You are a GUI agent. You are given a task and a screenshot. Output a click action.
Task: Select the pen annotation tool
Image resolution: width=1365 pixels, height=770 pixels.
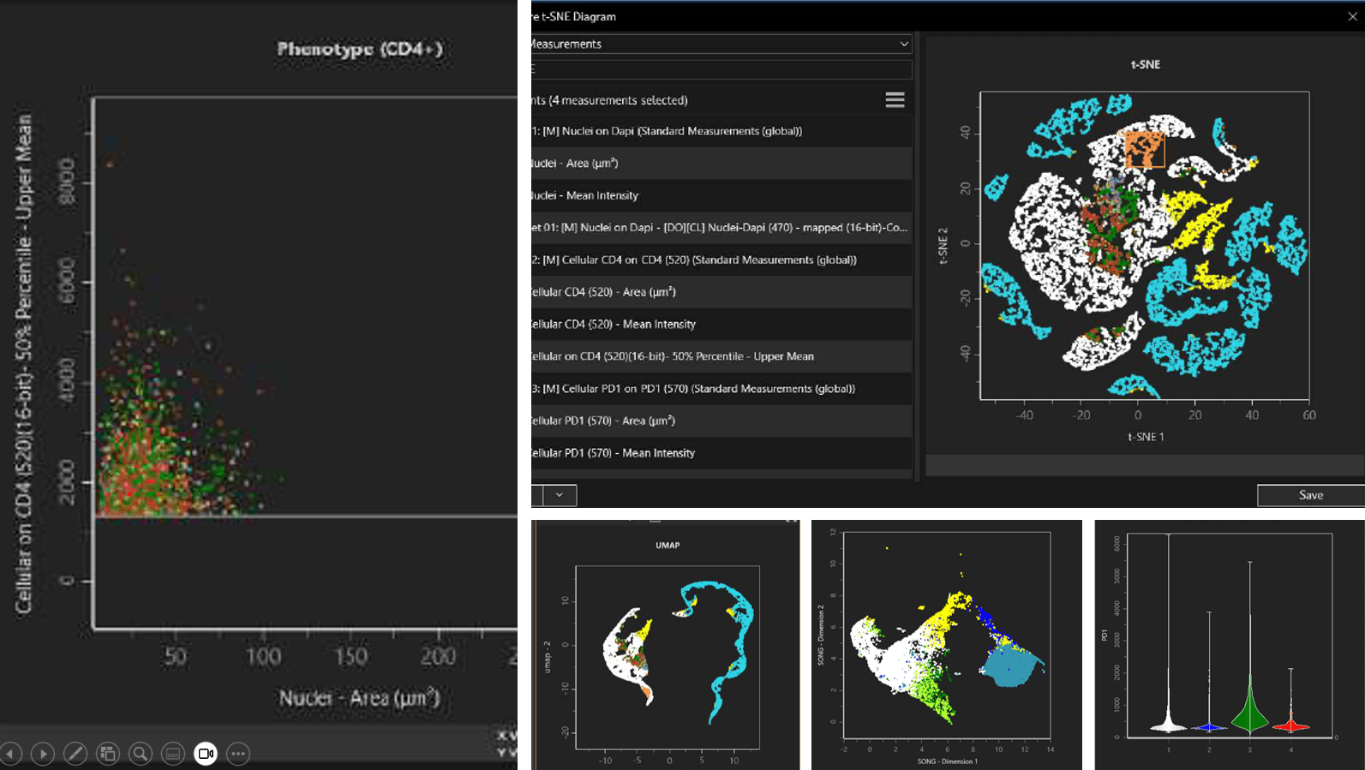click(x=75, y=754)
